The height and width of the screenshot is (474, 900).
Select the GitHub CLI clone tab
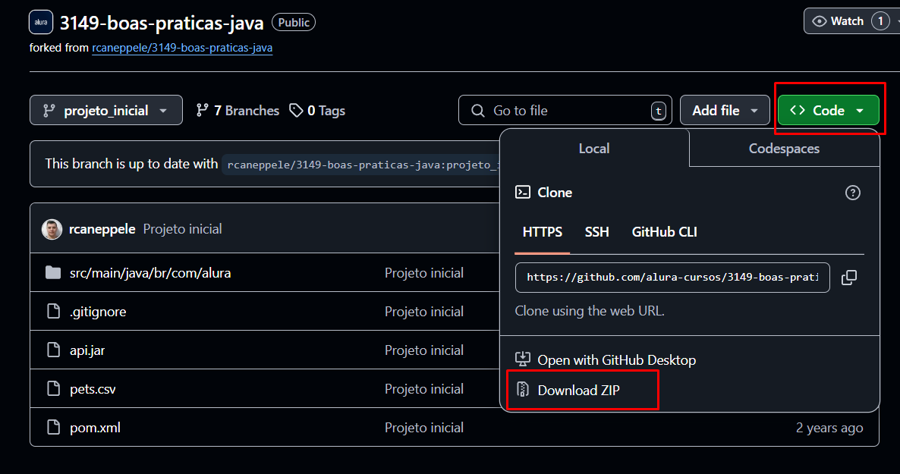[x=664, y=232]
